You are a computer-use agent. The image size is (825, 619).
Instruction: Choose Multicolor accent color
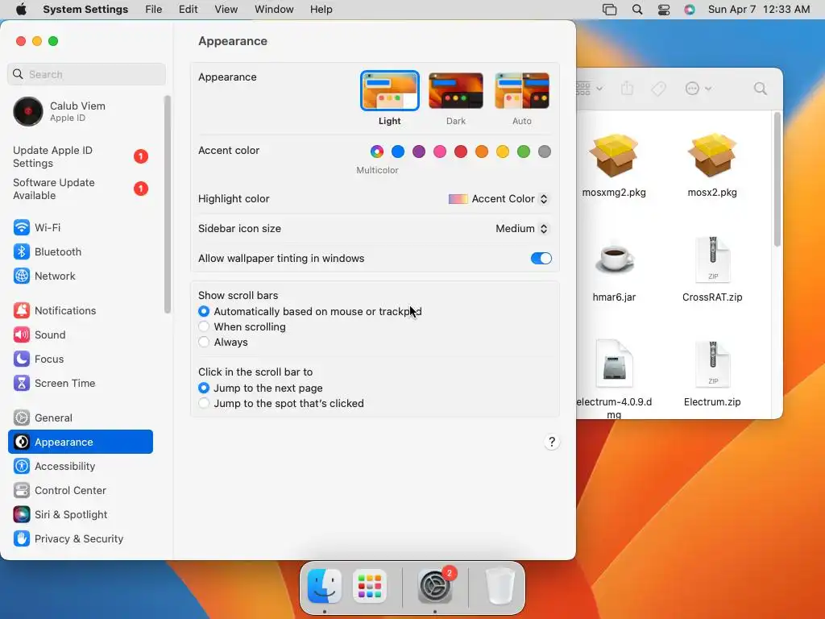(377, 152)
